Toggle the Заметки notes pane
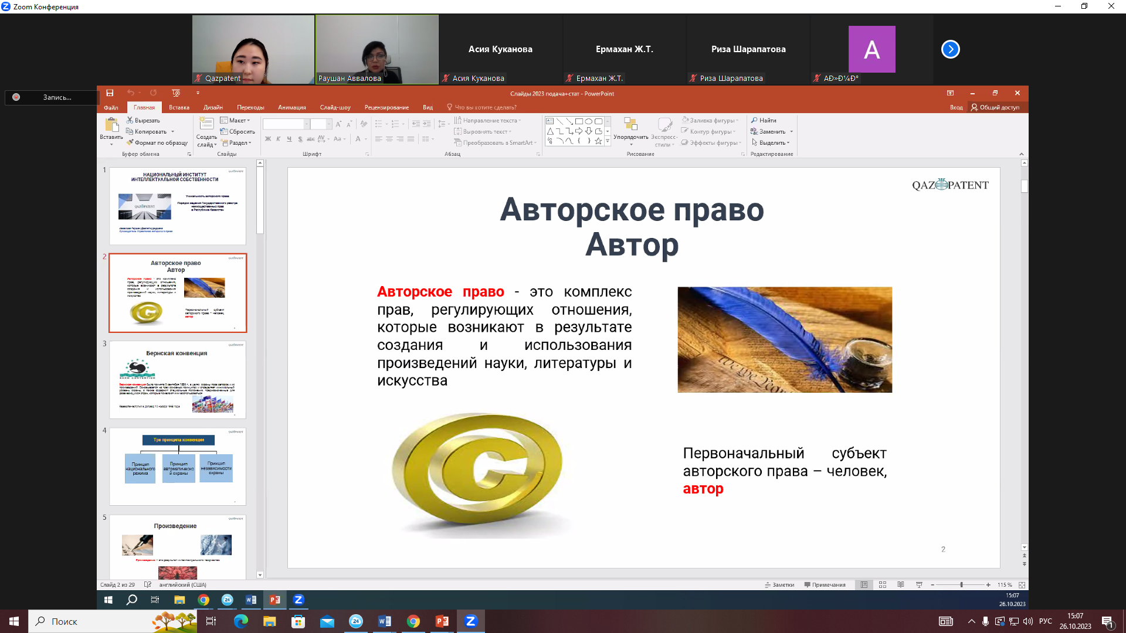The width and height of the screenshot is (1126, 633). (x=779, y=585)
